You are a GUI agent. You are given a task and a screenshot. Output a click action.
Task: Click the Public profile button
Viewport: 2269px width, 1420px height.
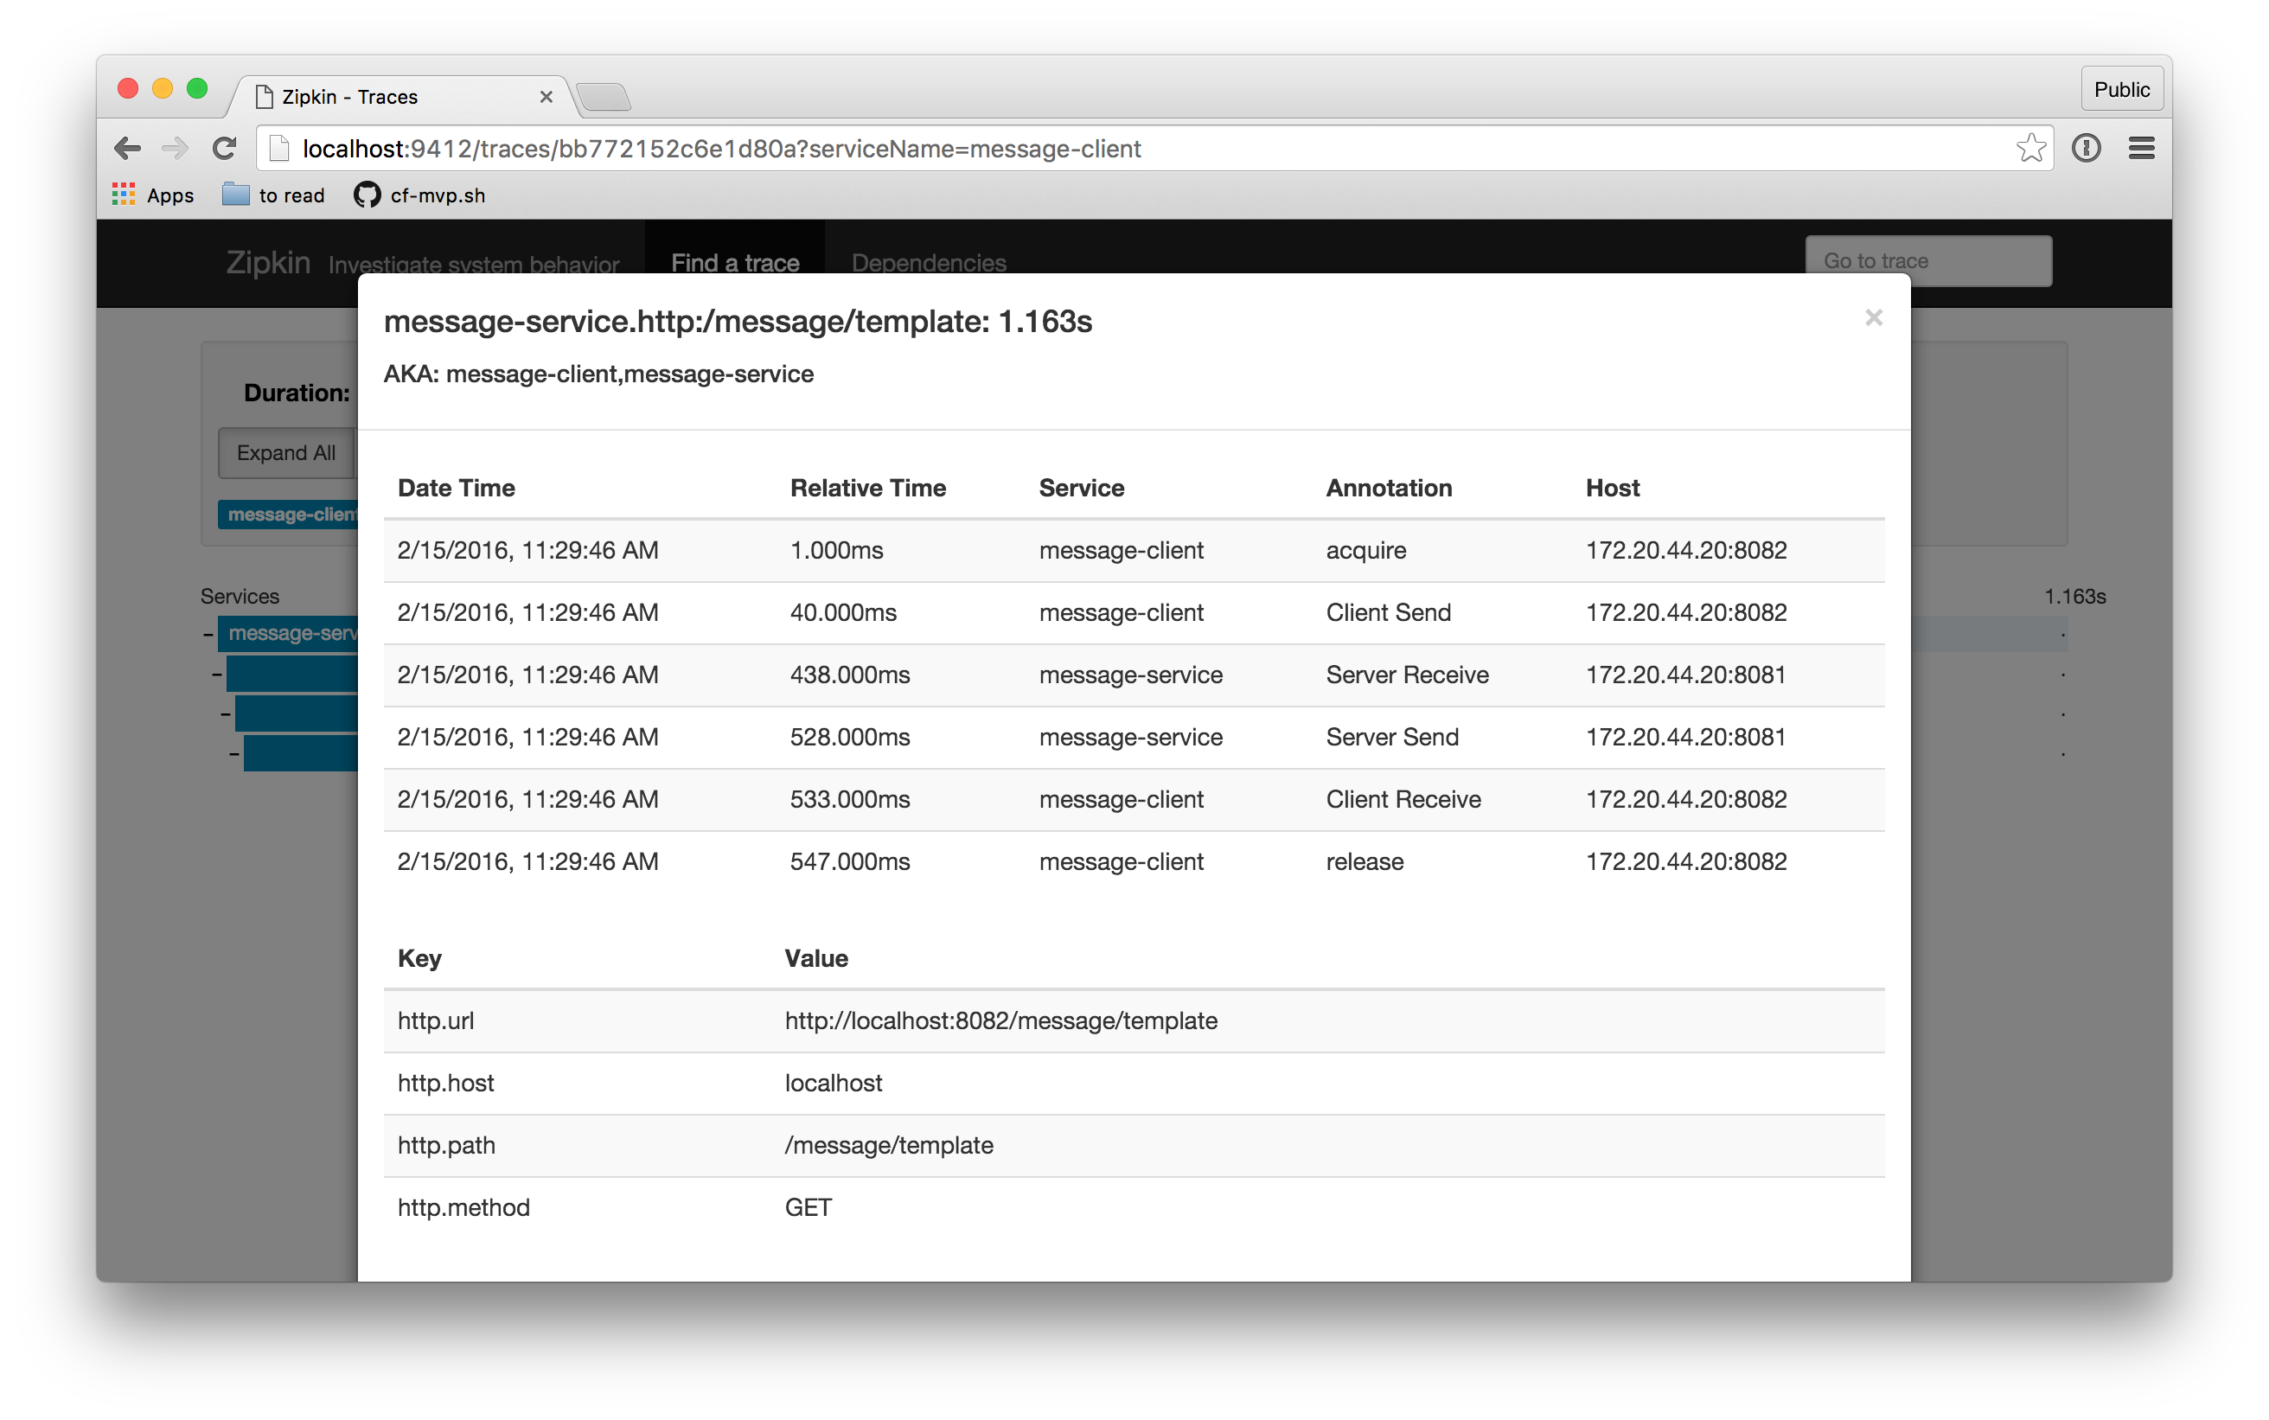2120,89
